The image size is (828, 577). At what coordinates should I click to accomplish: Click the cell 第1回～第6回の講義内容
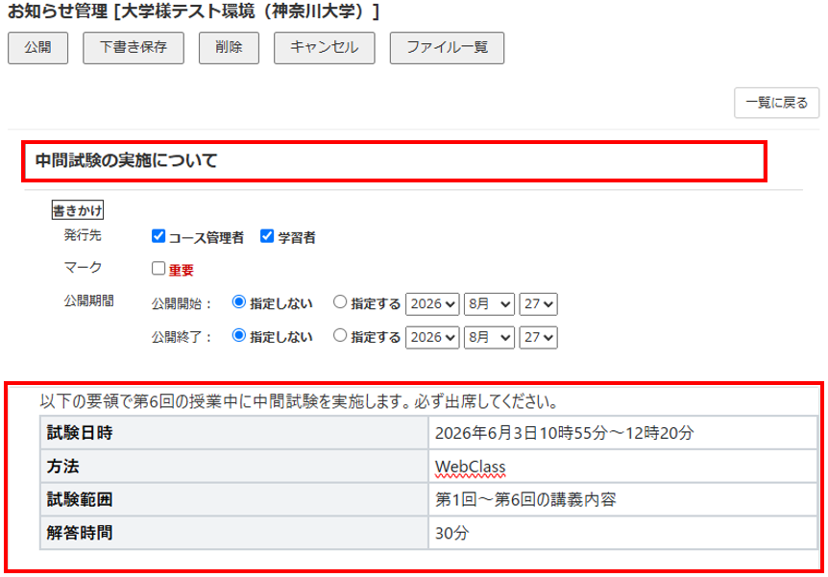[623, 499]
